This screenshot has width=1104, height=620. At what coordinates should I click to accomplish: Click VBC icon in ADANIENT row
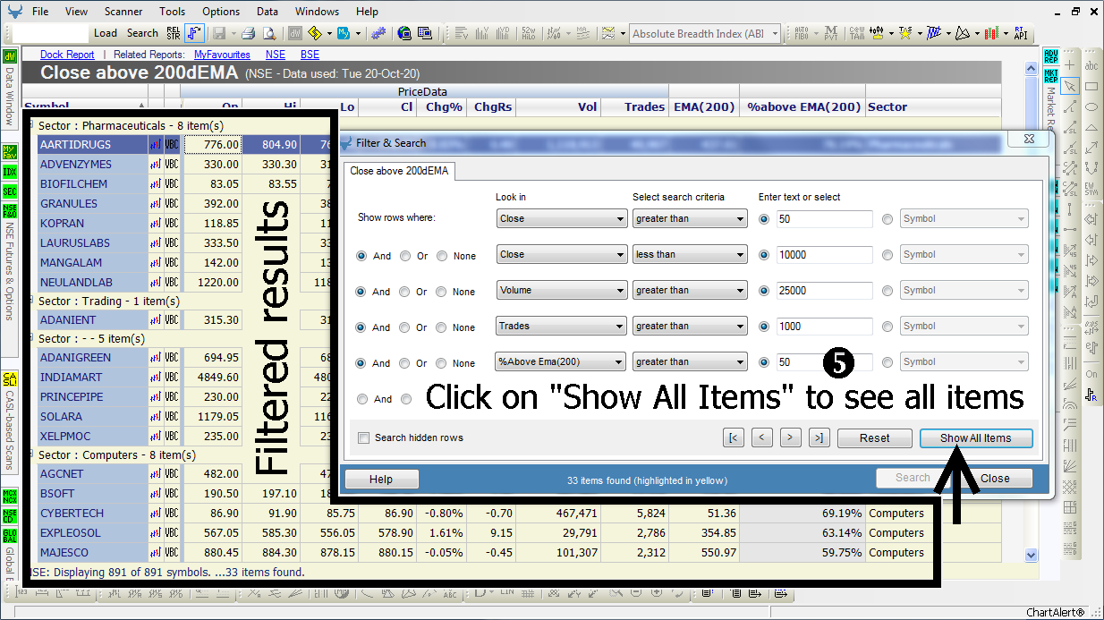[172, 320]
